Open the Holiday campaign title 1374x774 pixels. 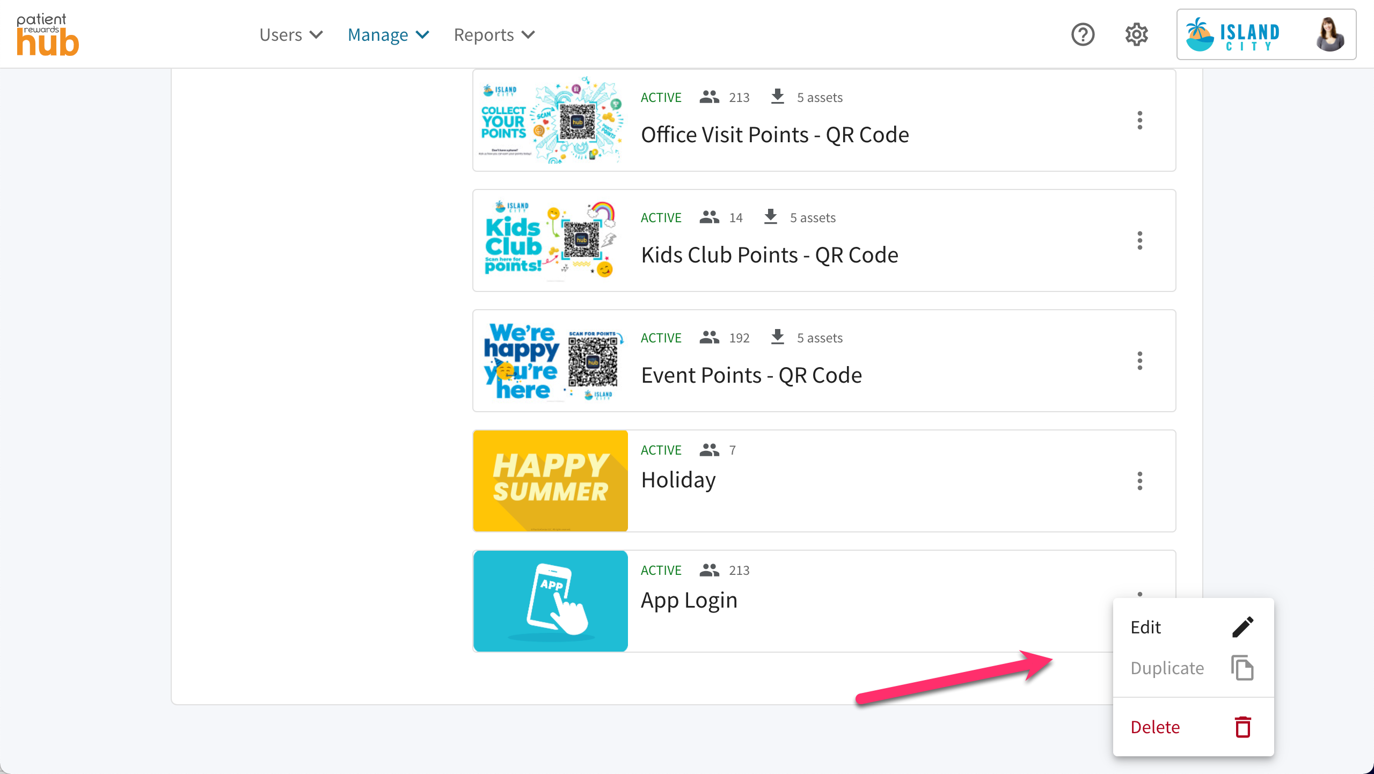coord(678,480)
